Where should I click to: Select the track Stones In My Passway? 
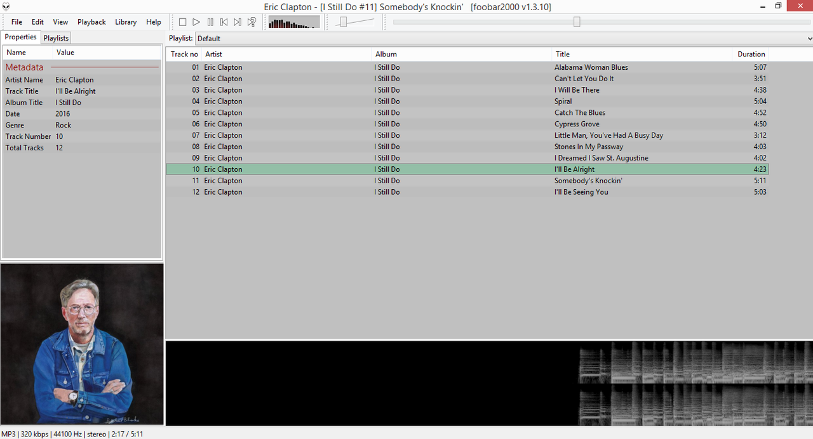coord(467,147)
